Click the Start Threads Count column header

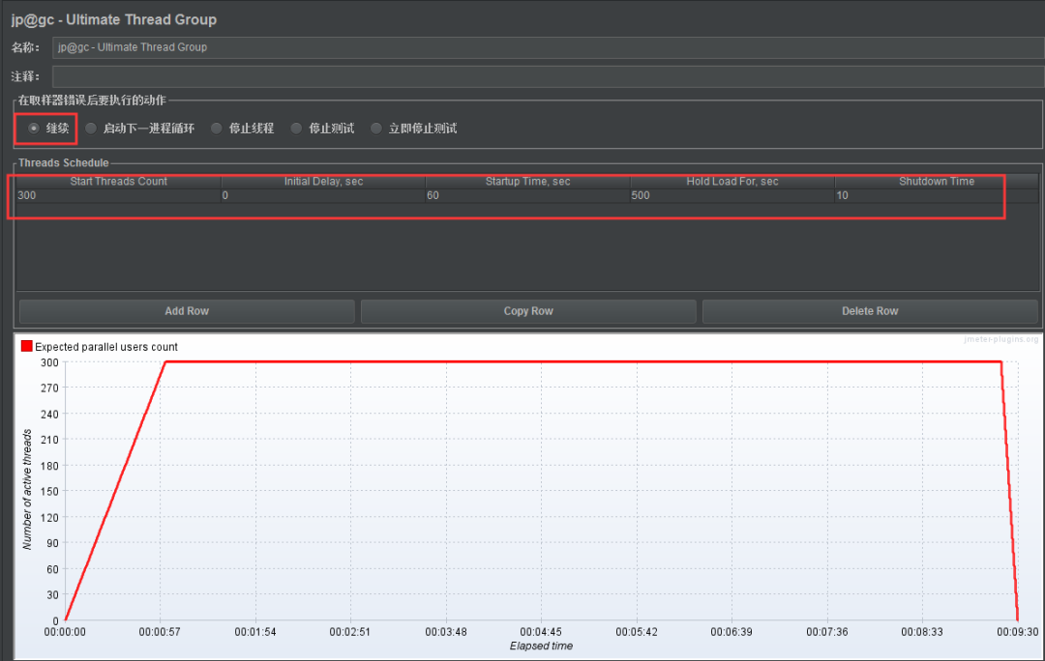pyautogui.click(x=119, y=181)
